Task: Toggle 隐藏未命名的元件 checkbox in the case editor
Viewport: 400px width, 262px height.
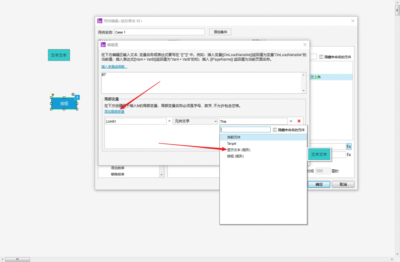Action: click(x=321, y=57)
